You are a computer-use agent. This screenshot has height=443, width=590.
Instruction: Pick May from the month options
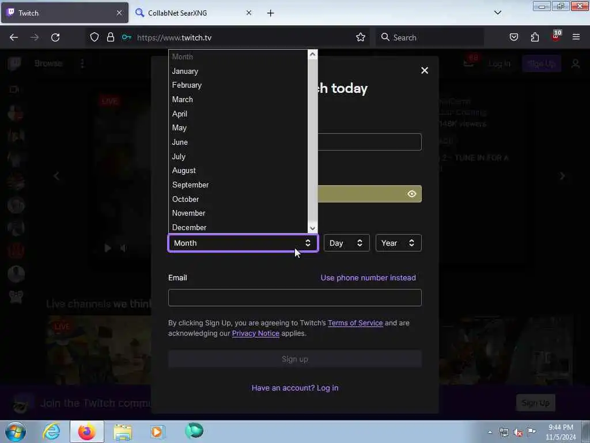click(x=238, y=127)
